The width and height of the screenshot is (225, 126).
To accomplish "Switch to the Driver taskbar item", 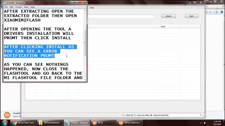I will (x=103, y=123).
